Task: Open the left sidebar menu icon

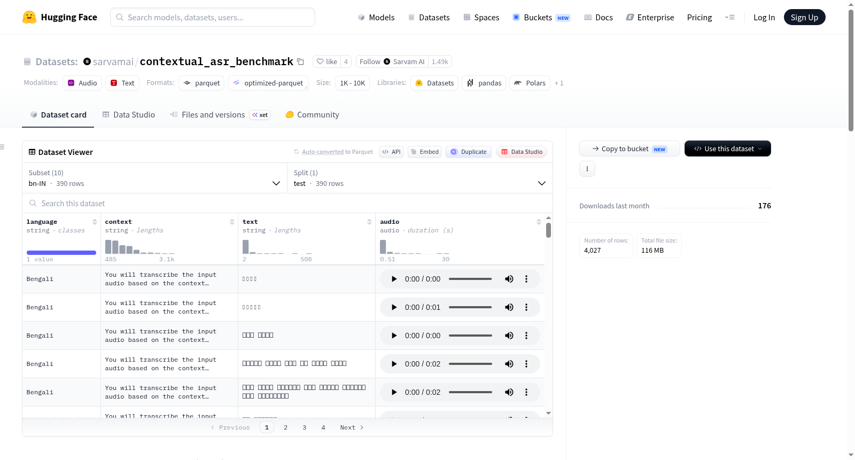Action: pos(2,147)
